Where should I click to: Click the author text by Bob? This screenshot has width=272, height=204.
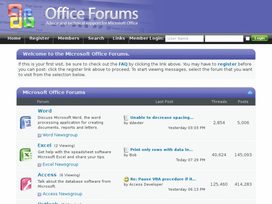[x=130, y=155]
